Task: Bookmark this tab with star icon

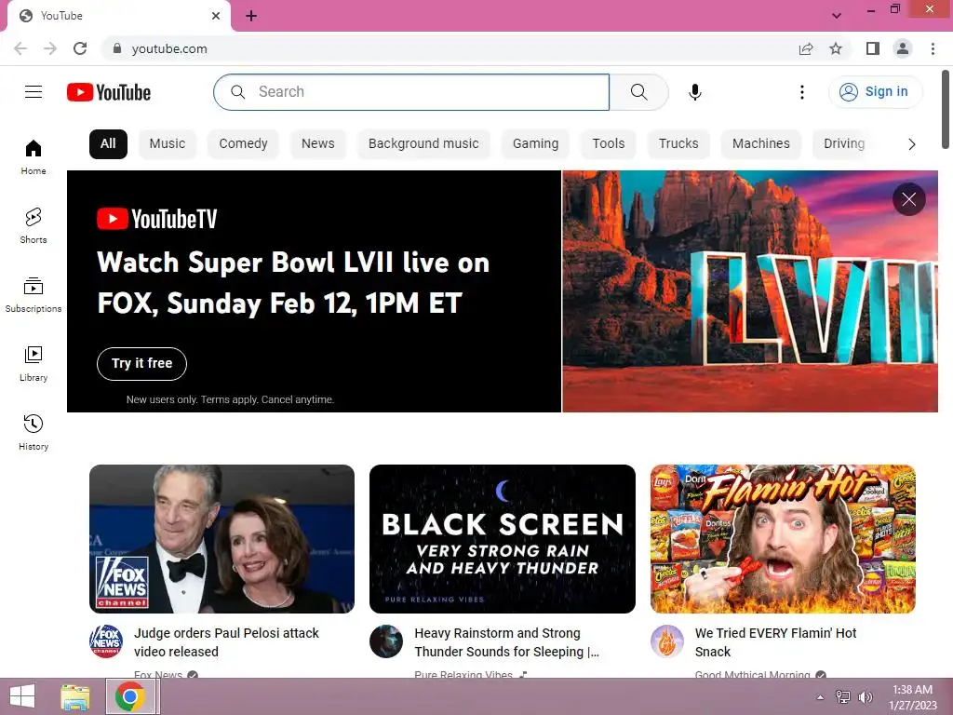Action: pos(836,48)
